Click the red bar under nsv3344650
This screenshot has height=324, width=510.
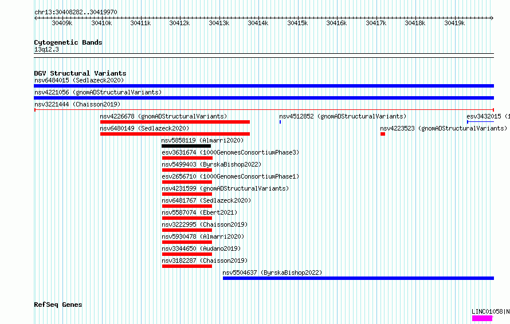187,254
